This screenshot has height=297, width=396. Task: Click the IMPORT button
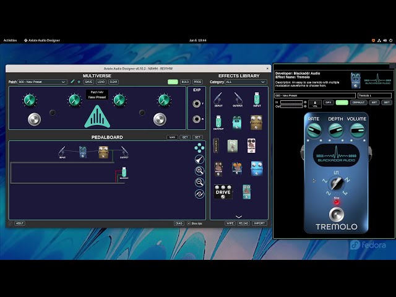(x=259, y=223)
